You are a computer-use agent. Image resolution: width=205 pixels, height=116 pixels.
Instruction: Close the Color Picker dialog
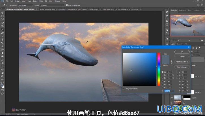189,47
